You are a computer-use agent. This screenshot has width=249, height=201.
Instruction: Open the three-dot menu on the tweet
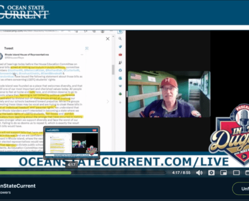coord(82,55)
